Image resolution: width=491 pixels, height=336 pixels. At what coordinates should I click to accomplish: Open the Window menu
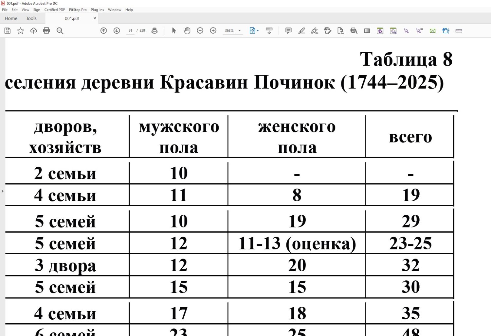click(115, 10)
